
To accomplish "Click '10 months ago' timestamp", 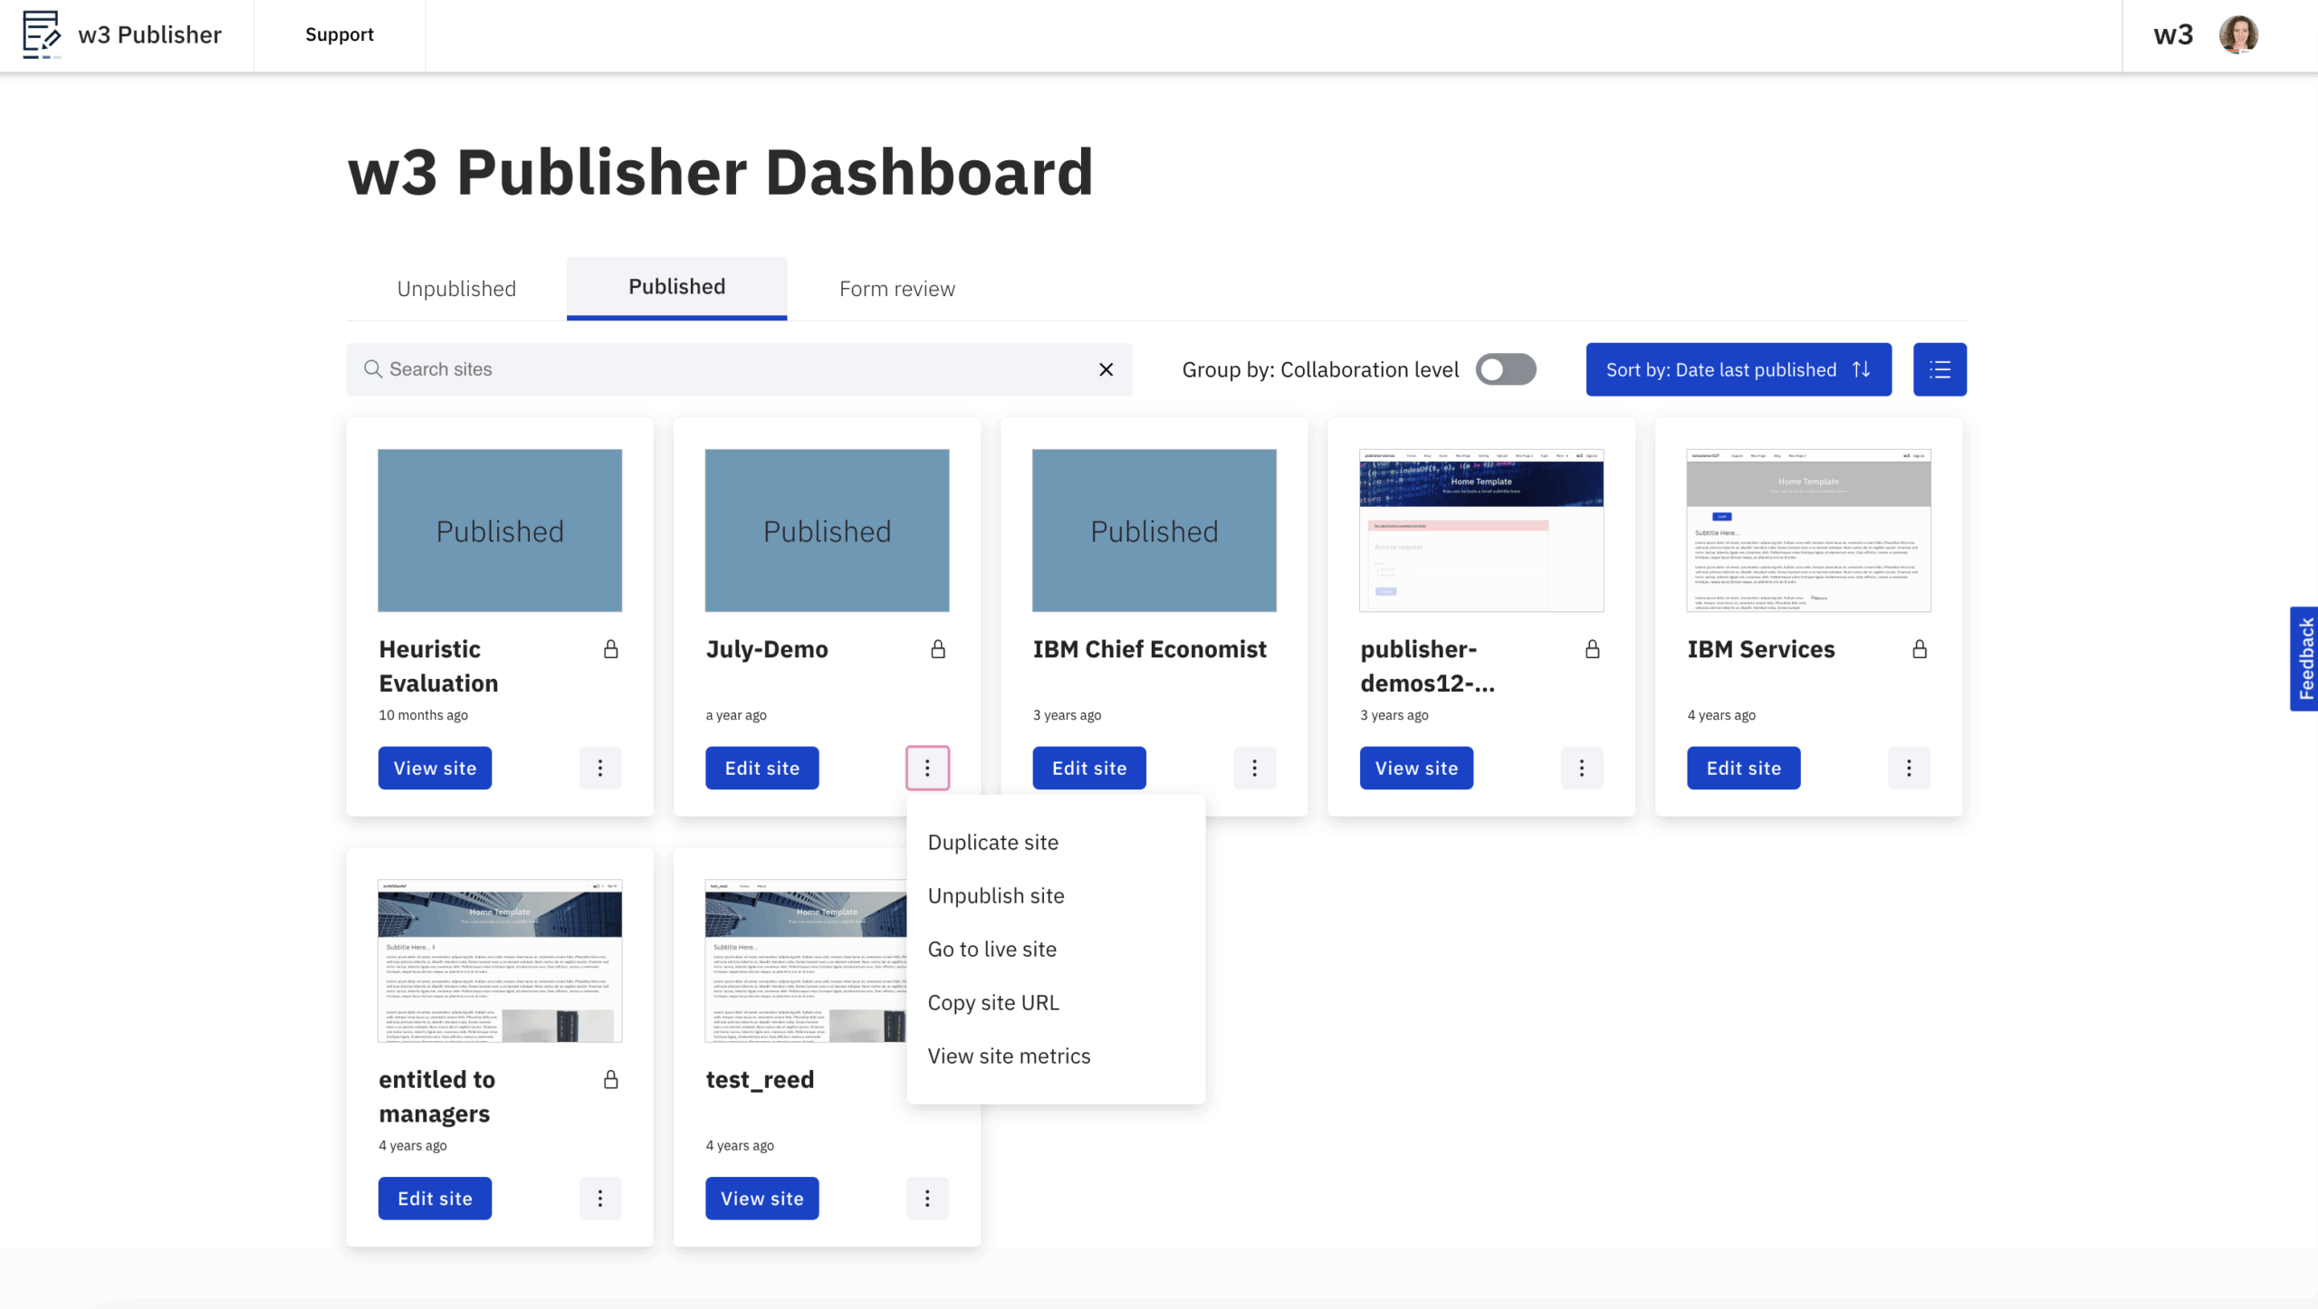I will (423, 714).
